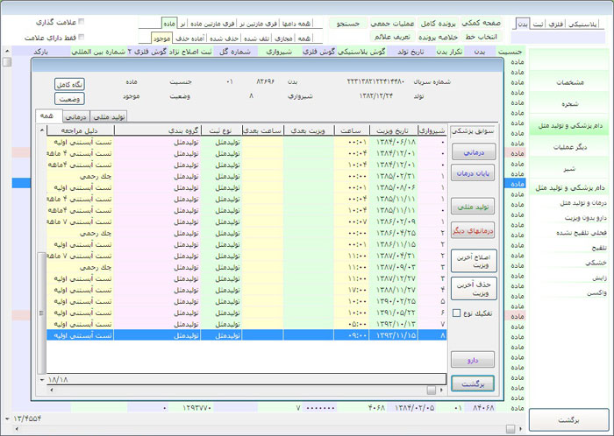Image resolution: width=614 pixels, height=436 pixels.
Task: Click the 'ساعت بعدی' column header
Action: 263,130
